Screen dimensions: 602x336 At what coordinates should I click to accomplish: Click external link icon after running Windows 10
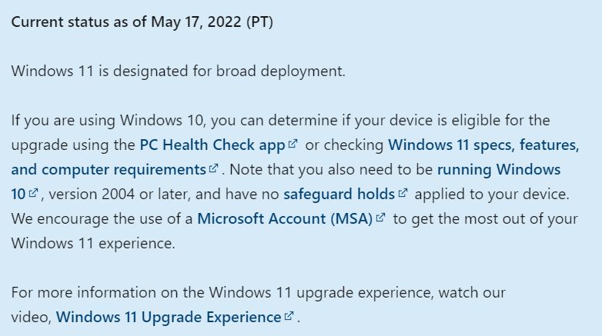[x=33, y=193]
